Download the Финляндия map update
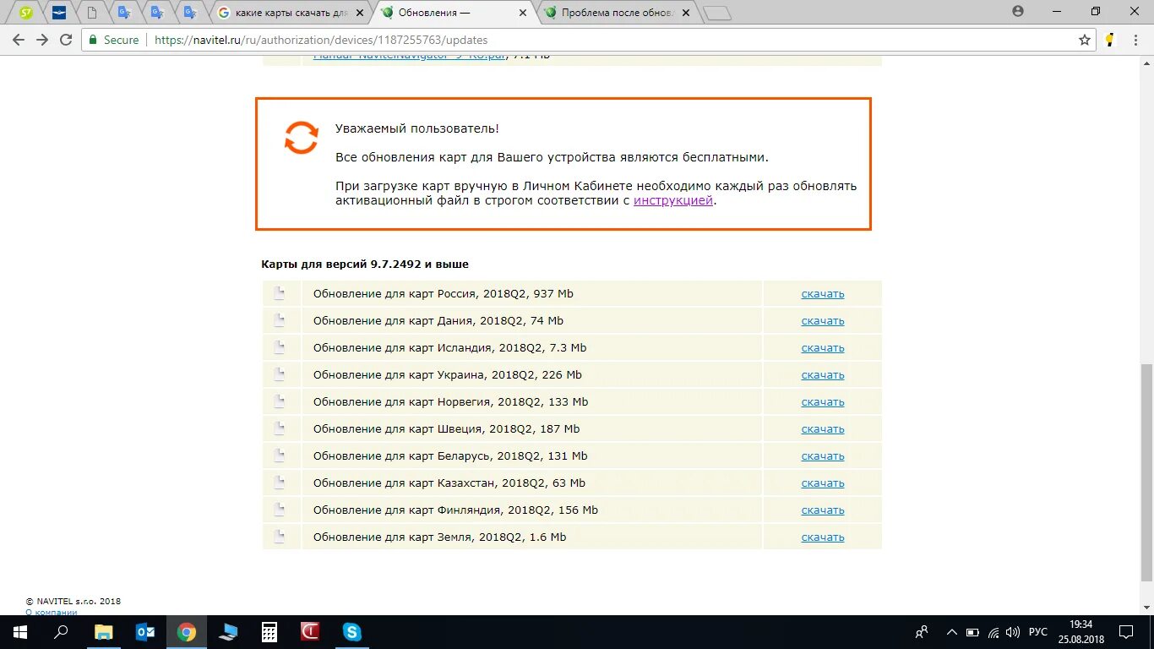Image resolution: width=1154 pixels, height=649 pixels. click(823, 510)
